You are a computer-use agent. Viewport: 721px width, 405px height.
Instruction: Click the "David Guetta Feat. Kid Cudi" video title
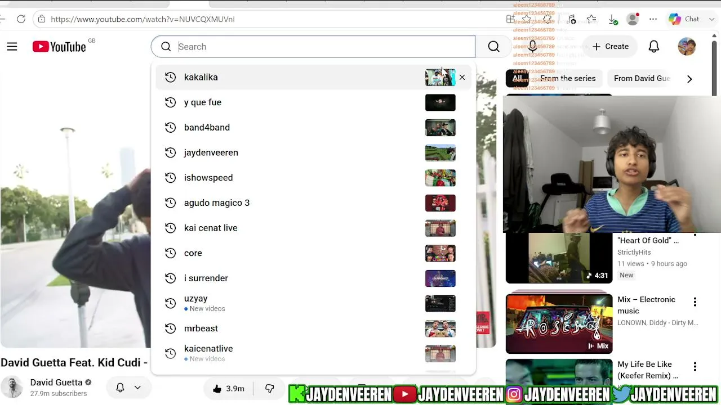[74, 363]
